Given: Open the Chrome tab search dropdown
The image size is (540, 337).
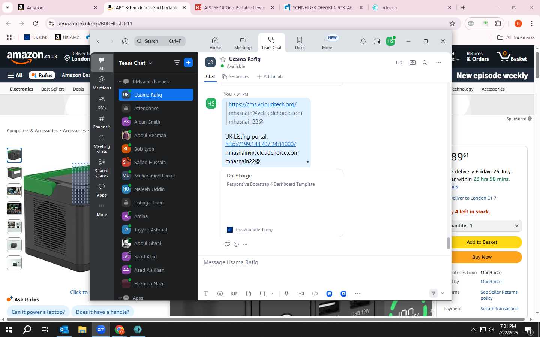Looking at the screenshot, I should point(7,7).
